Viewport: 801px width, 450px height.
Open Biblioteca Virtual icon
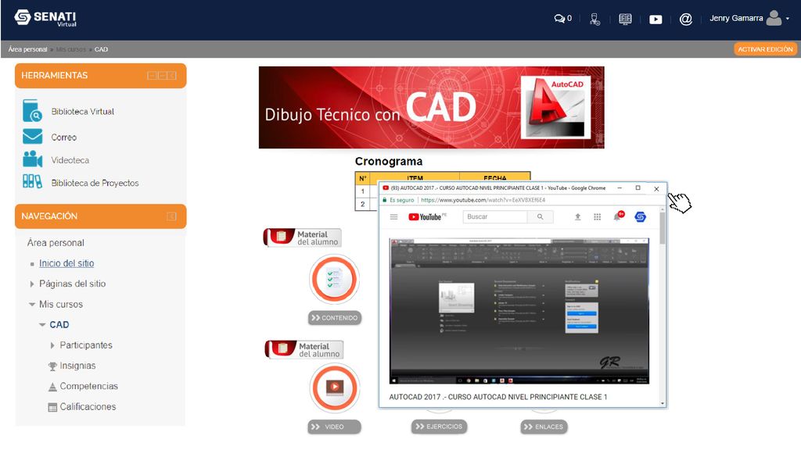[32, 111]
